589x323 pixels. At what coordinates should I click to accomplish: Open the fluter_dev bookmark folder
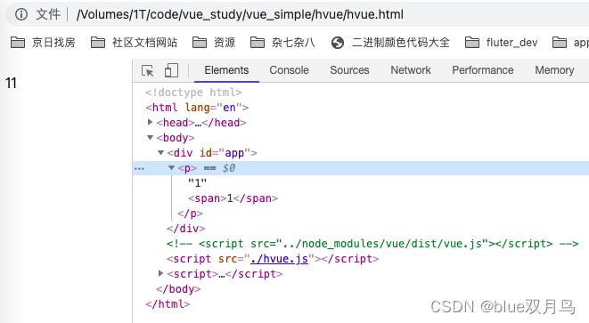point(501,43)
